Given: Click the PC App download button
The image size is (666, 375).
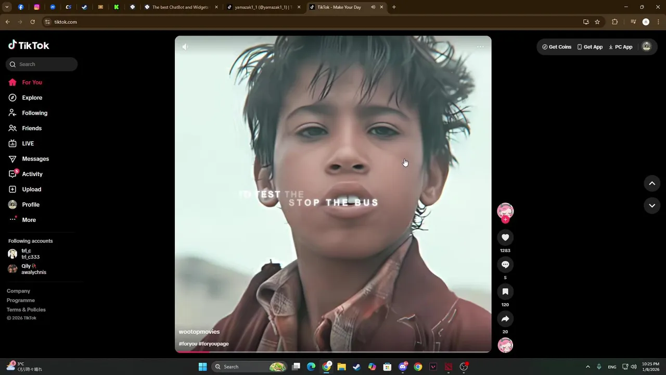Looking at the screenshot, I should click(620, 47).
